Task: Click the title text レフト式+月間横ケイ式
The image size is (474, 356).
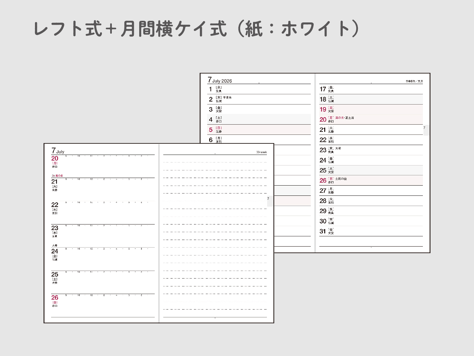Action: (x=130, y=29)
